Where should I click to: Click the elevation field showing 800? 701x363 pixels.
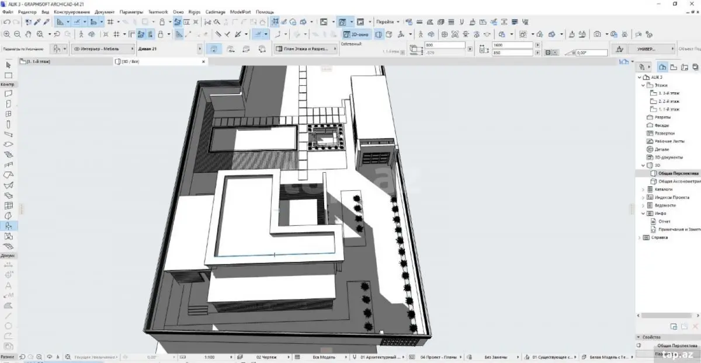[x=445, y=45]
